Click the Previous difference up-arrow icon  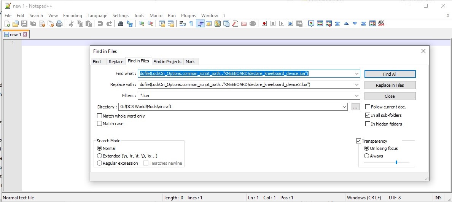[346, 24]
